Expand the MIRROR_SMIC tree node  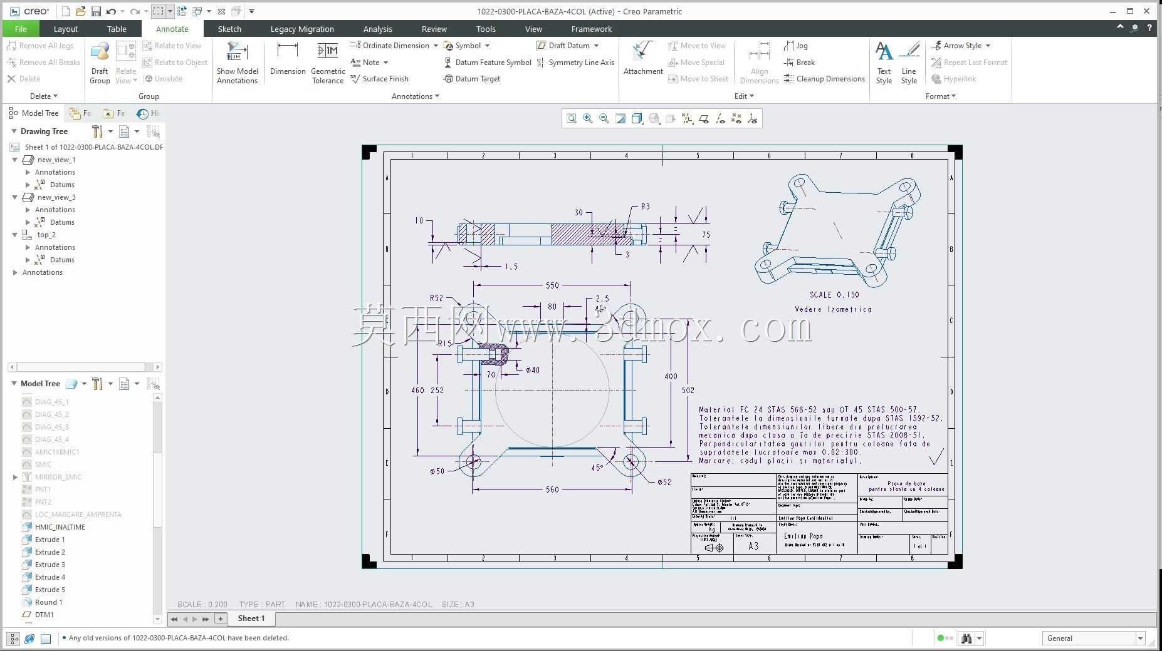pyautogui.click(x=15, y=477)
